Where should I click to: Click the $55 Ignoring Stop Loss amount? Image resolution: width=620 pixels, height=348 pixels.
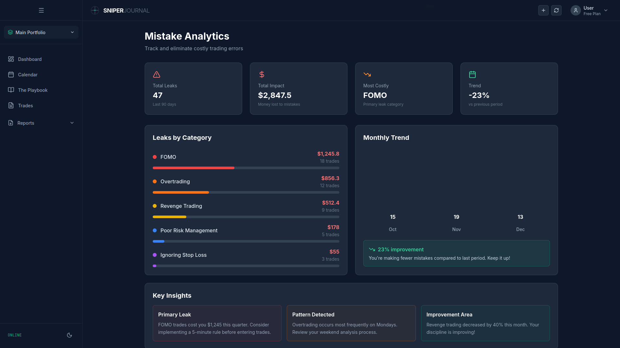[334, 252]
